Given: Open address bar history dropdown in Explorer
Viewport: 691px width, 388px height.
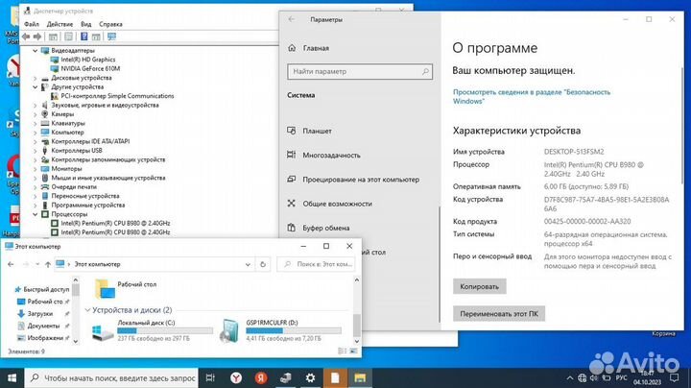Looking at the screenshot, I should (x=248, y=264).
